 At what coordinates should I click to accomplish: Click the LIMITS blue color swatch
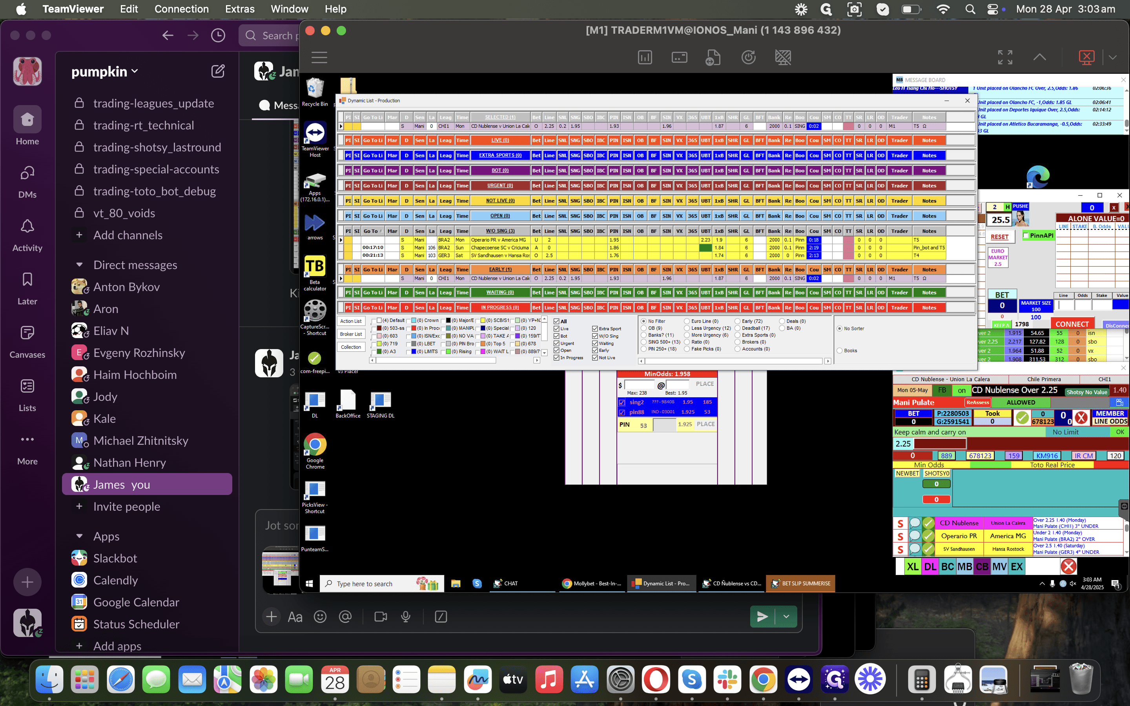(x=414, y=351)
